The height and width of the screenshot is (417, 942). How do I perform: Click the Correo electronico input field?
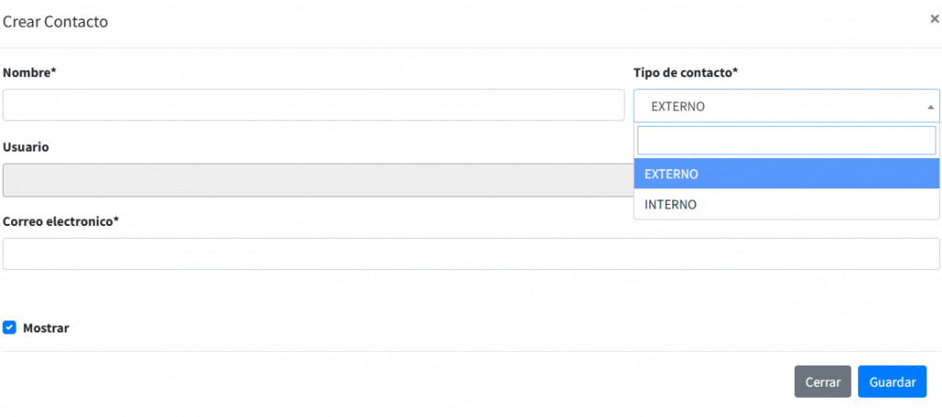tap(471, 254)
